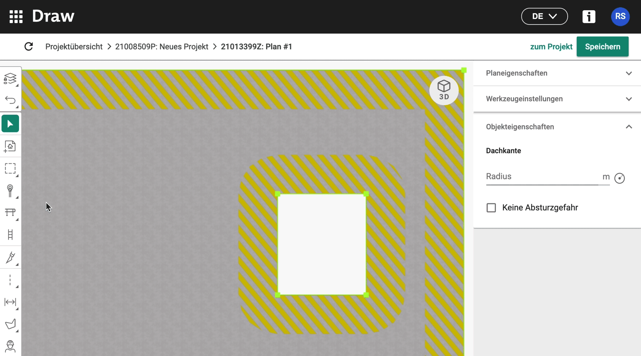Select the guardrail tool
The width and height of the screenshot is (641, 356).
pos(10,212)
